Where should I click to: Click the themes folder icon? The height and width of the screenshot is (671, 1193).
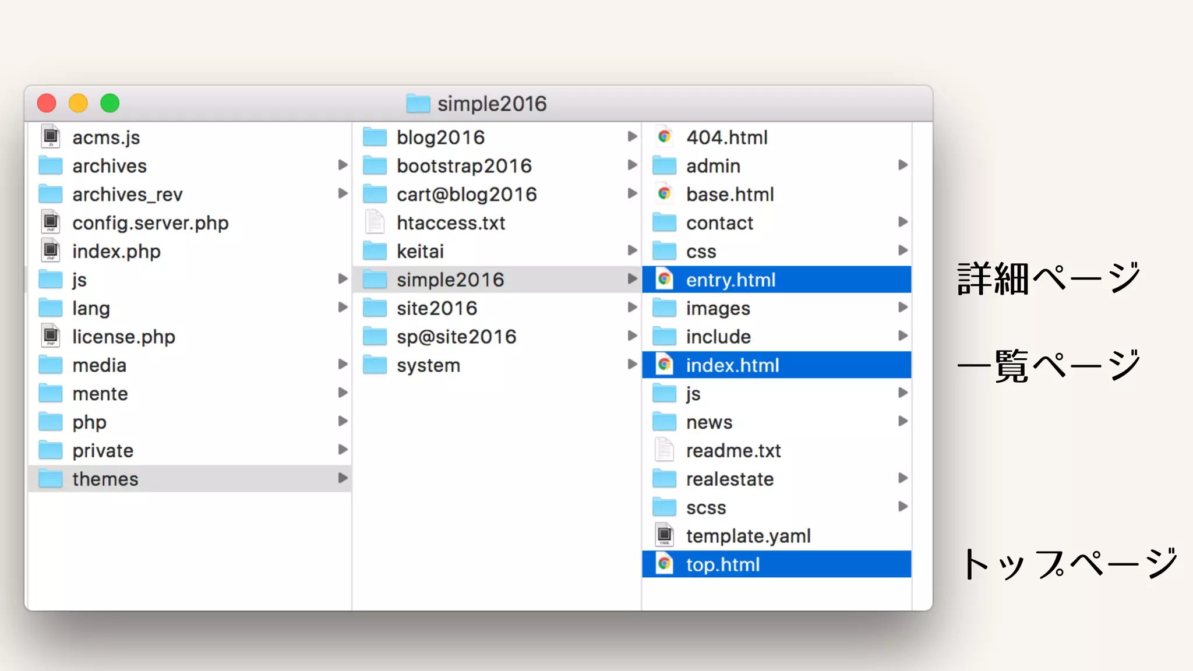pos(51,479)
